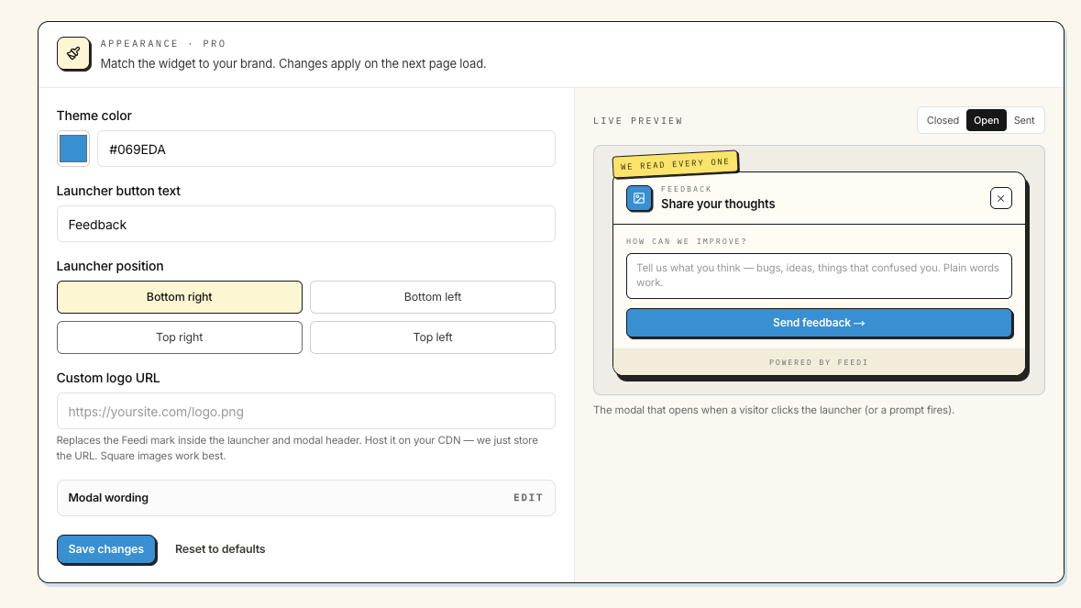The width and height of the screenshot is (1081, 608).
Task: Save changes to appearance
Action: point(106,549)
